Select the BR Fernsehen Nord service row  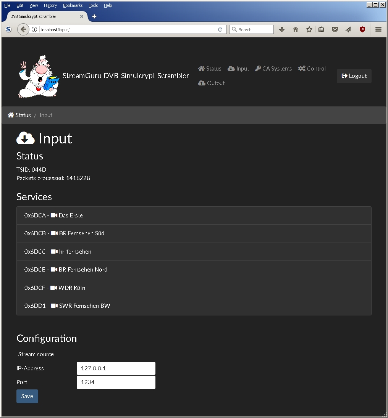[x=194, y=270]
